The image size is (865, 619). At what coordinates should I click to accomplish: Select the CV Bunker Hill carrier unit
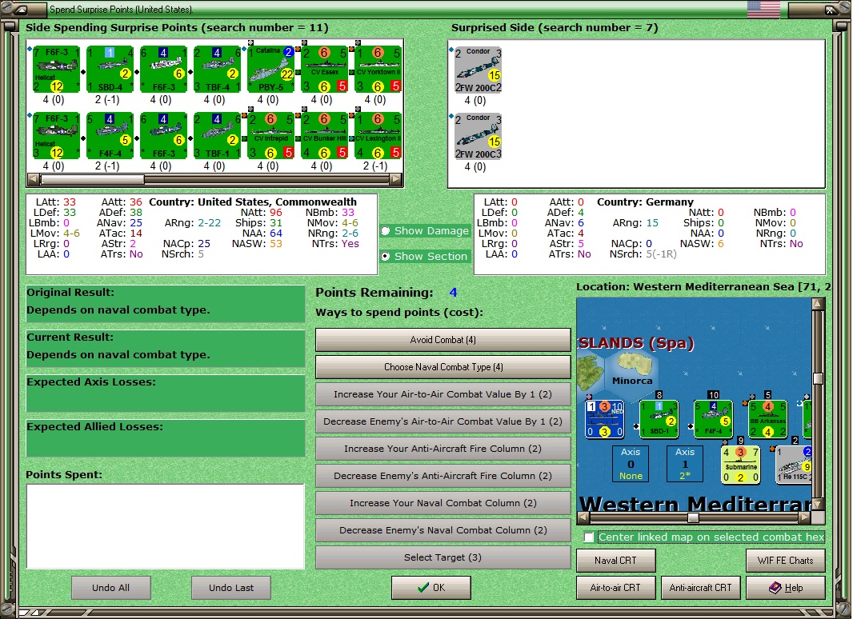[x=325, y=135]
